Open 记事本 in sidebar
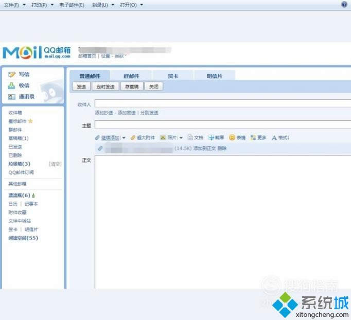Screen dimensions: 351x320 [x=31, y=204]
